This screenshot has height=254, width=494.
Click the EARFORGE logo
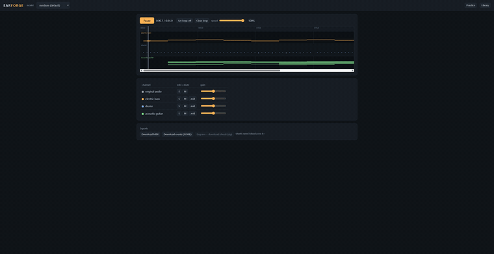pyautogui.click(x=14, y=5)
